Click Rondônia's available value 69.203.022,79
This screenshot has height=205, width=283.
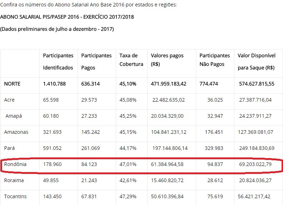coord(256,164)
